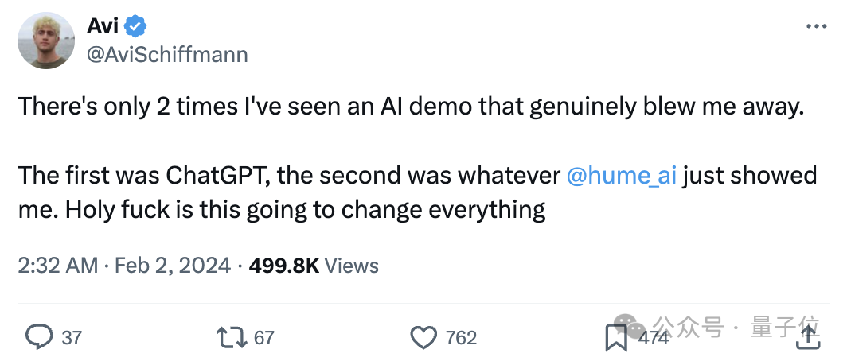Open the three-dot more options menu
This screenshot has width=847, height=361.
[x=816, y=26]
